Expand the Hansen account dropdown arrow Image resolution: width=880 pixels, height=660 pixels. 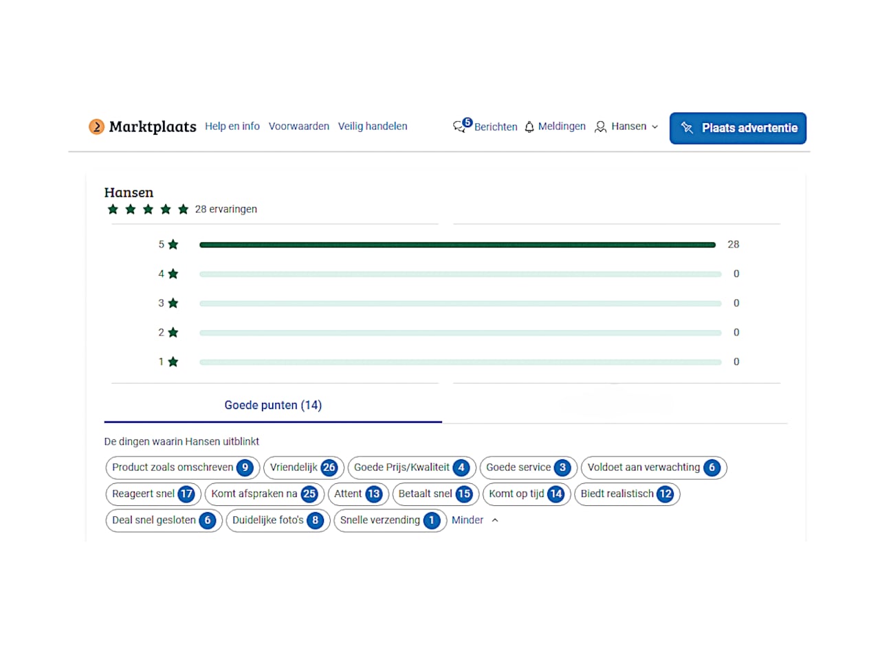654,127
